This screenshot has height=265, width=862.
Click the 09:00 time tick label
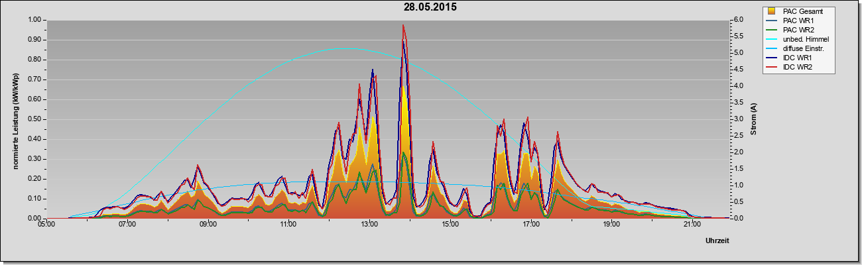tap(208, 225)
